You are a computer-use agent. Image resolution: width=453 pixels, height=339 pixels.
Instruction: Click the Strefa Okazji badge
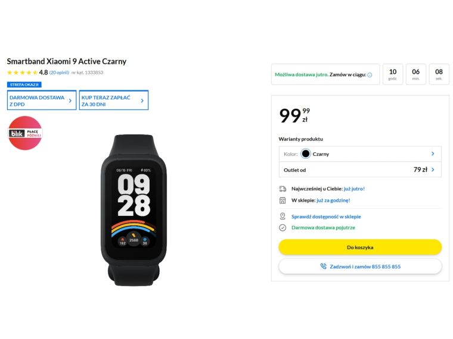point(24,85)
